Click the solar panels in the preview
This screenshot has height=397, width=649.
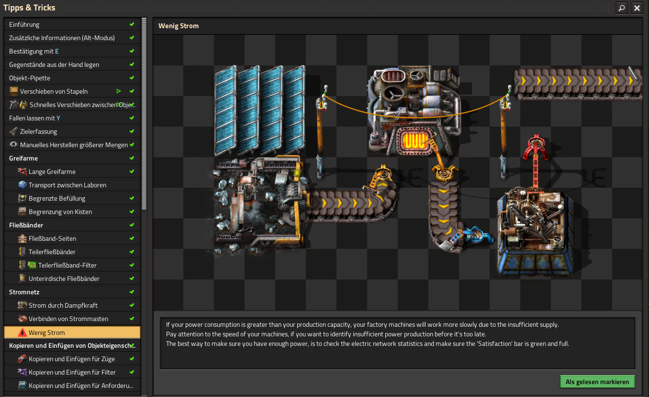[260, 111]
